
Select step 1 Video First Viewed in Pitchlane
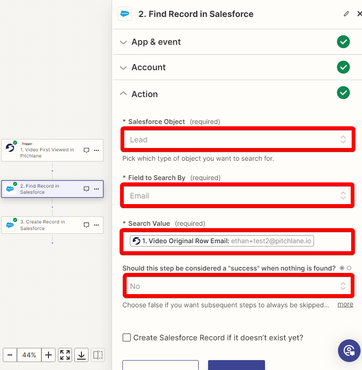pos(52,150)
